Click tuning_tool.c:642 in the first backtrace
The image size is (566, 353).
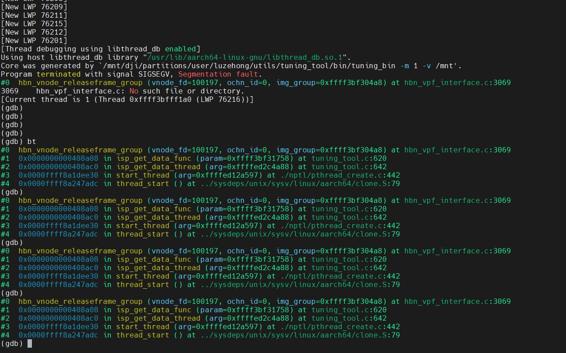pyautogui.click(x=349, y=167)
